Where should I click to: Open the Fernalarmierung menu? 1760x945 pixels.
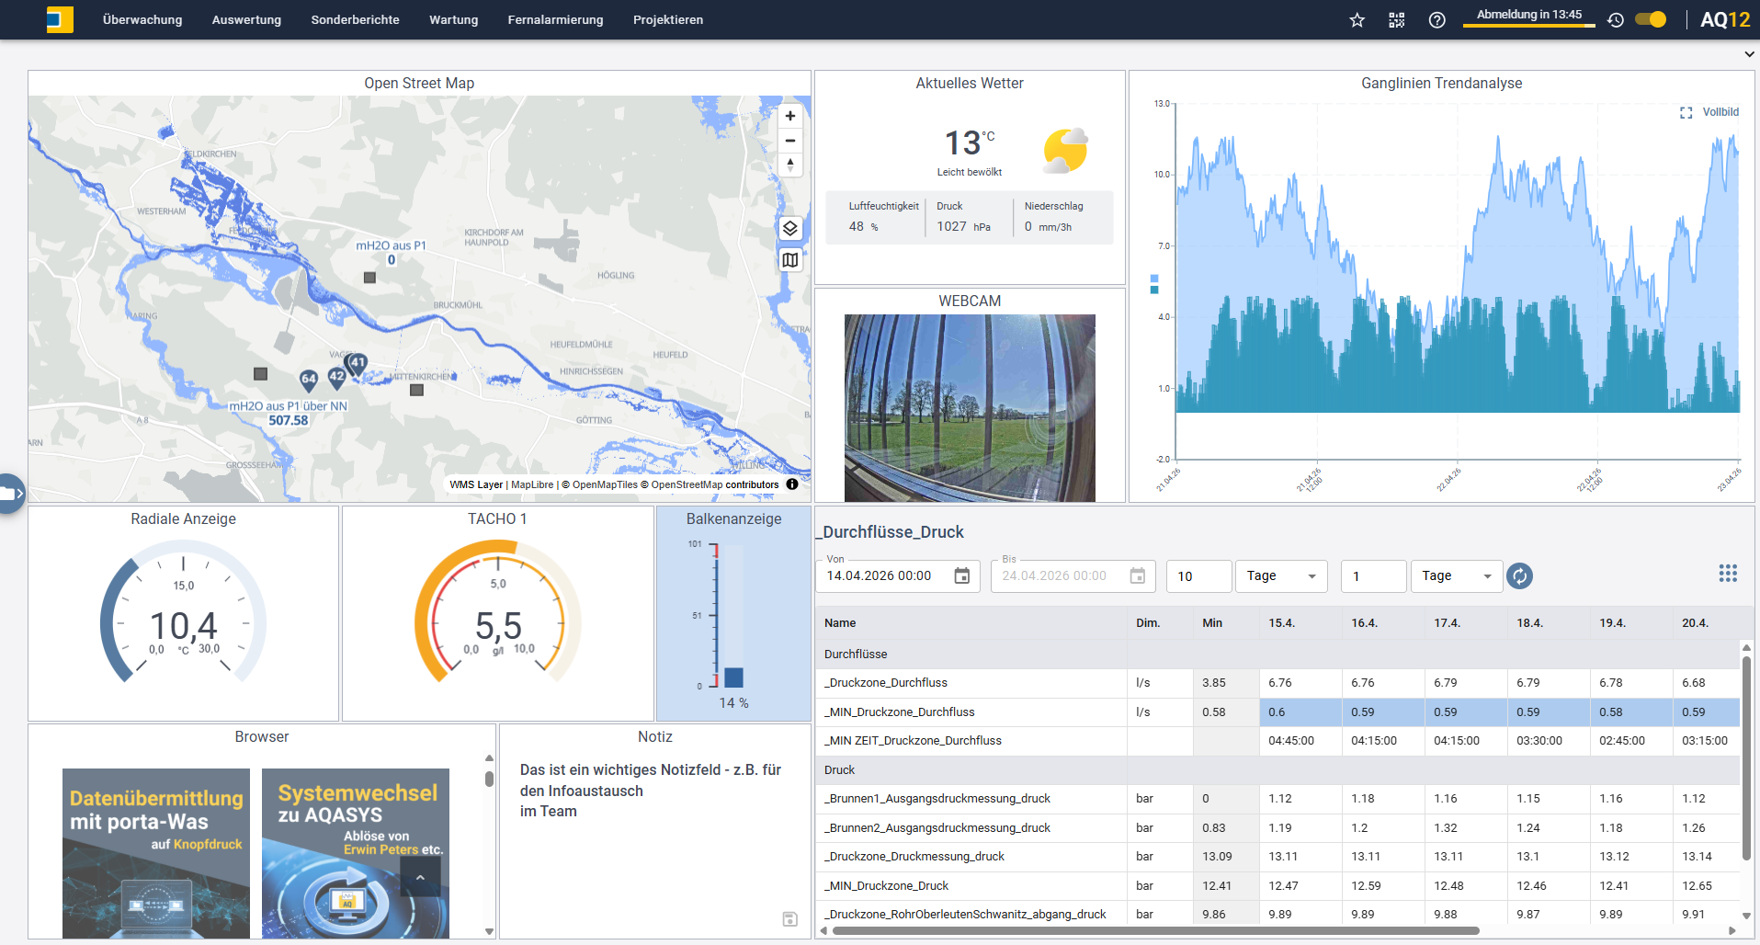pos(555,20)
